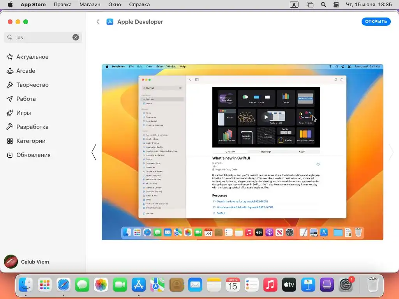Open the Trash in the Dock

coord(373,285)
